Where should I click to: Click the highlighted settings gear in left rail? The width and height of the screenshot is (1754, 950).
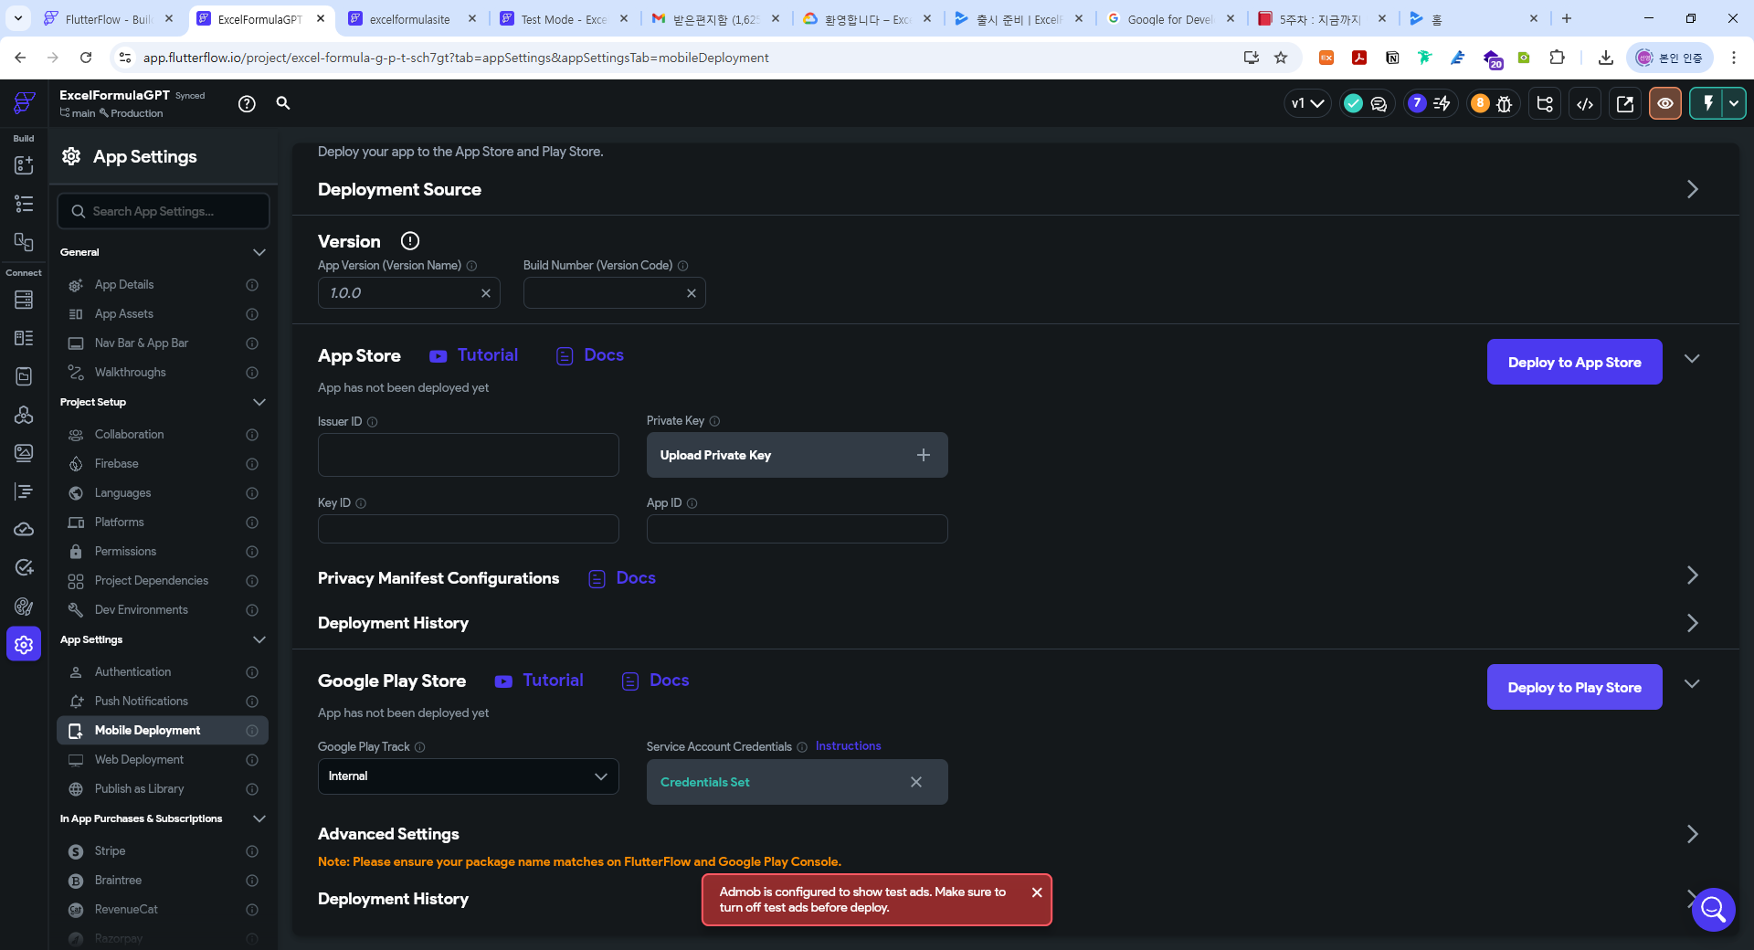(24, 645)
